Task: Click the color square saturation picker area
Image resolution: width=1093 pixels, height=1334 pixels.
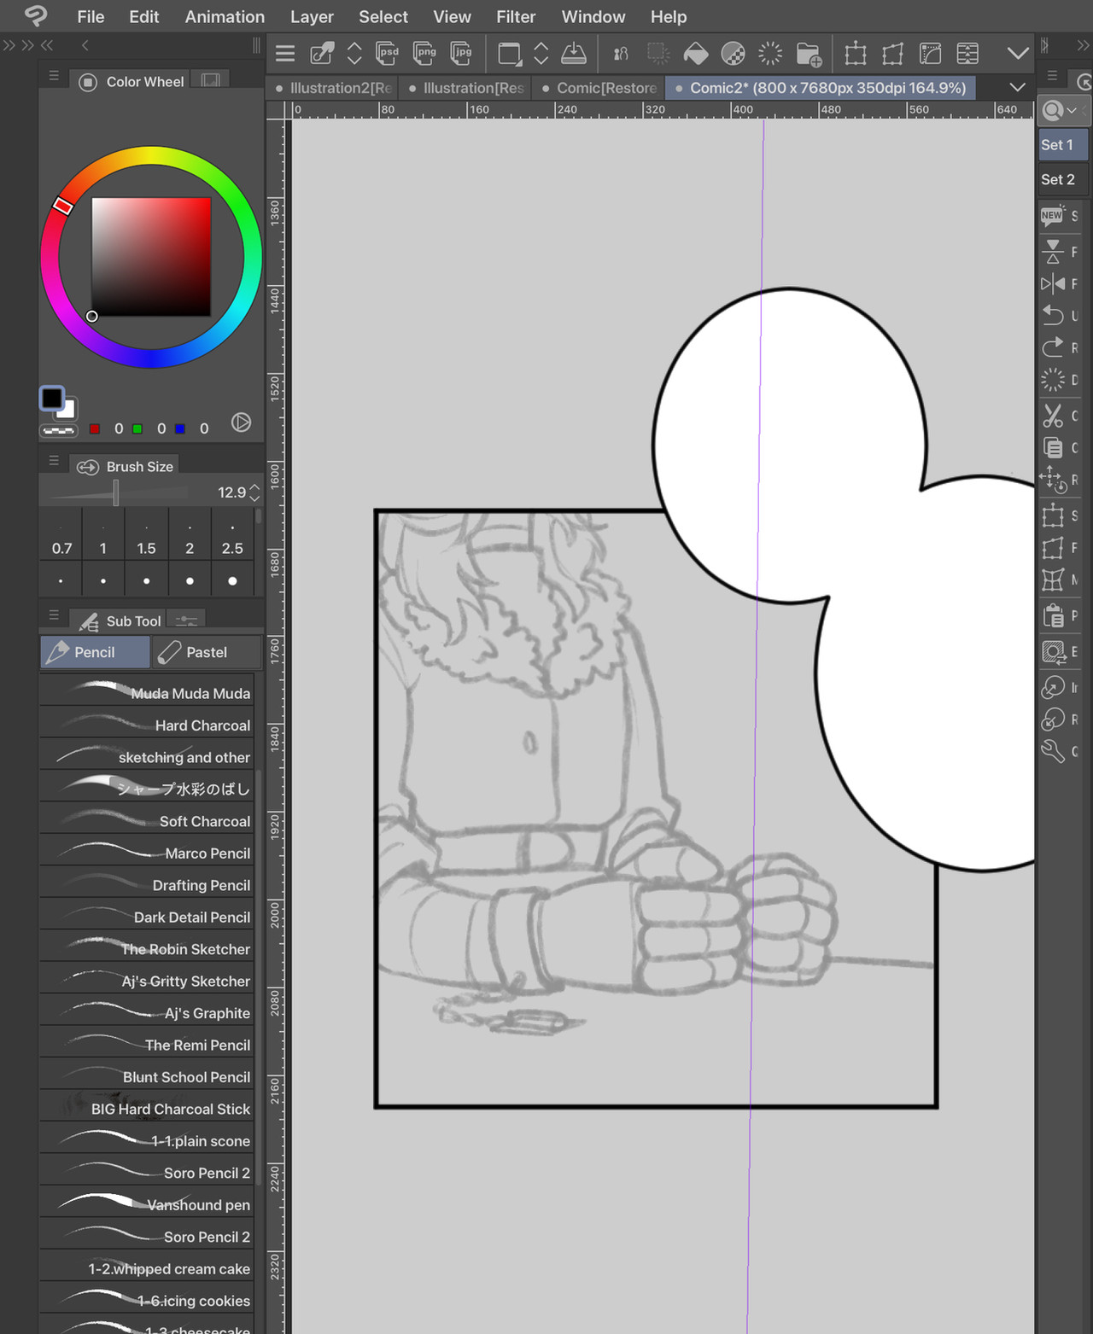Action: [x=151, y=257]
